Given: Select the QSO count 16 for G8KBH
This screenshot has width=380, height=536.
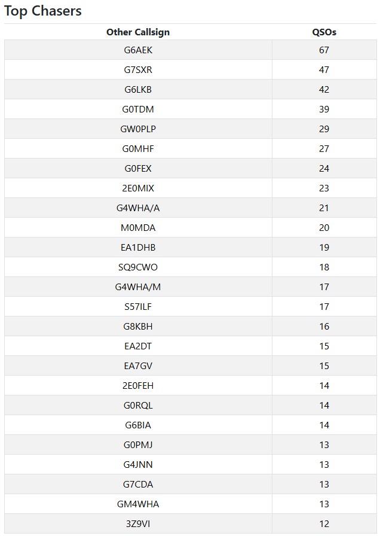Looking at the screenshot, I should 324,327.
